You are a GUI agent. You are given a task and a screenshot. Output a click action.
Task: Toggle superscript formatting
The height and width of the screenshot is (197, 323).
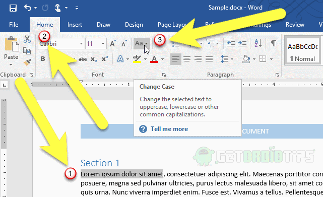point(105,59)
